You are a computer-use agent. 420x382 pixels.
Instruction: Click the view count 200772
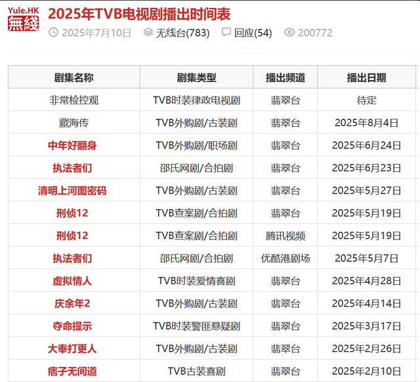point(315,33)
